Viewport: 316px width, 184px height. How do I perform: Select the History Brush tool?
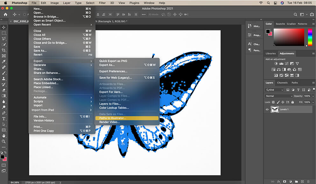point(4,84)
